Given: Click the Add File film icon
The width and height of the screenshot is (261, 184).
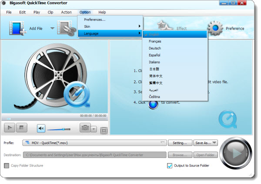Looking at the screenshot, I should [17, 29].
